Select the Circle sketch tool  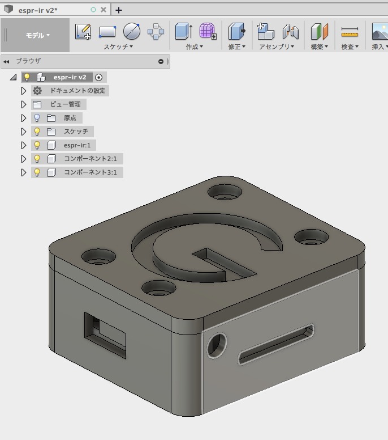pyautogui.click(x=131, y=32)
